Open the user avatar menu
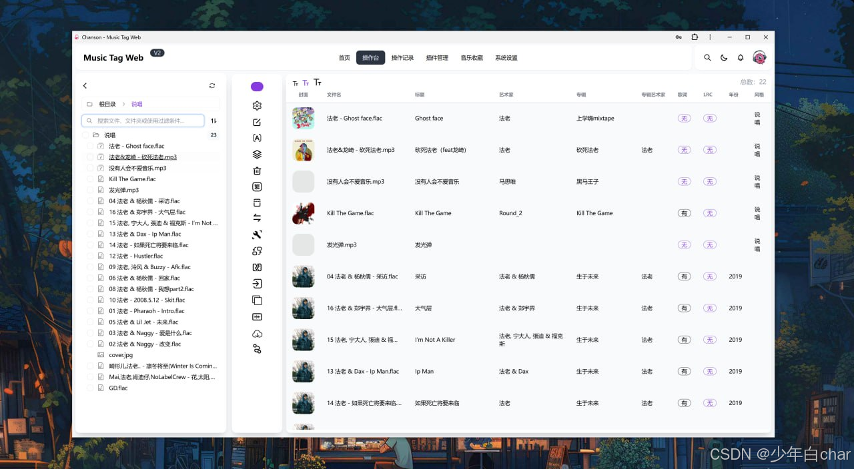This screenshot has width=854, height=469. (759, 58)
